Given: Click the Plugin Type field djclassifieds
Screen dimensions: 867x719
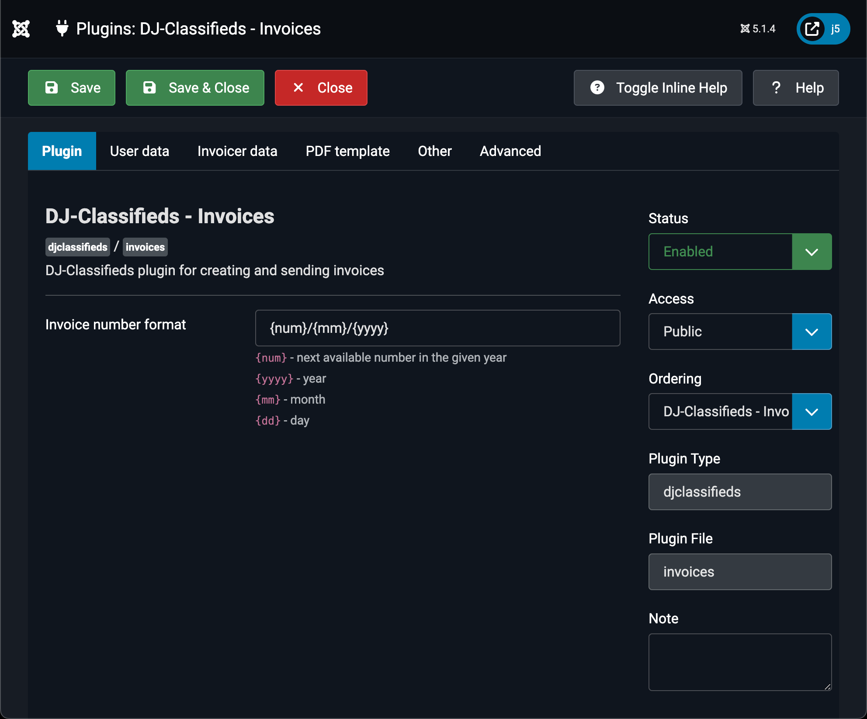Looking at the screenshot, I should click(740, 492).
